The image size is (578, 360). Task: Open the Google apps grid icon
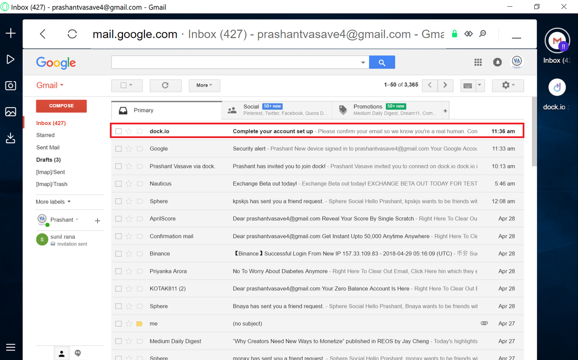(478, 62)
